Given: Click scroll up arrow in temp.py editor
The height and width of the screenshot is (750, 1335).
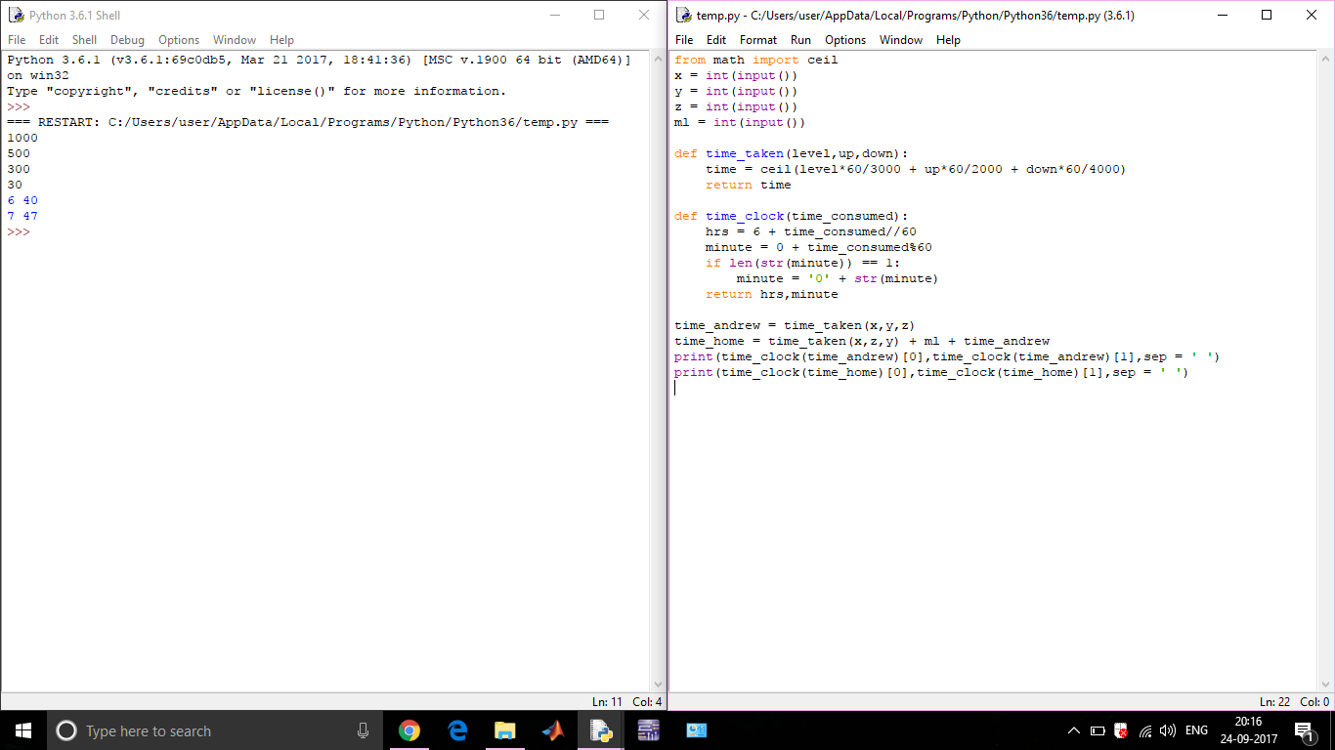Looking at the screenshot, I should coord(1326,59).
